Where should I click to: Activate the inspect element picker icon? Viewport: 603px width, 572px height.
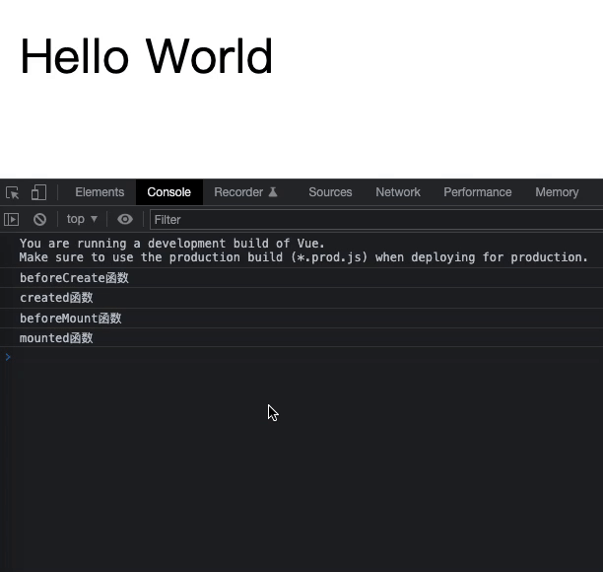click(x=12, y=192)
